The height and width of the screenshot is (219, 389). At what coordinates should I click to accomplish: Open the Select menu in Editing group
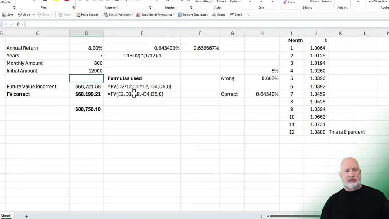(x=325, y=2)
